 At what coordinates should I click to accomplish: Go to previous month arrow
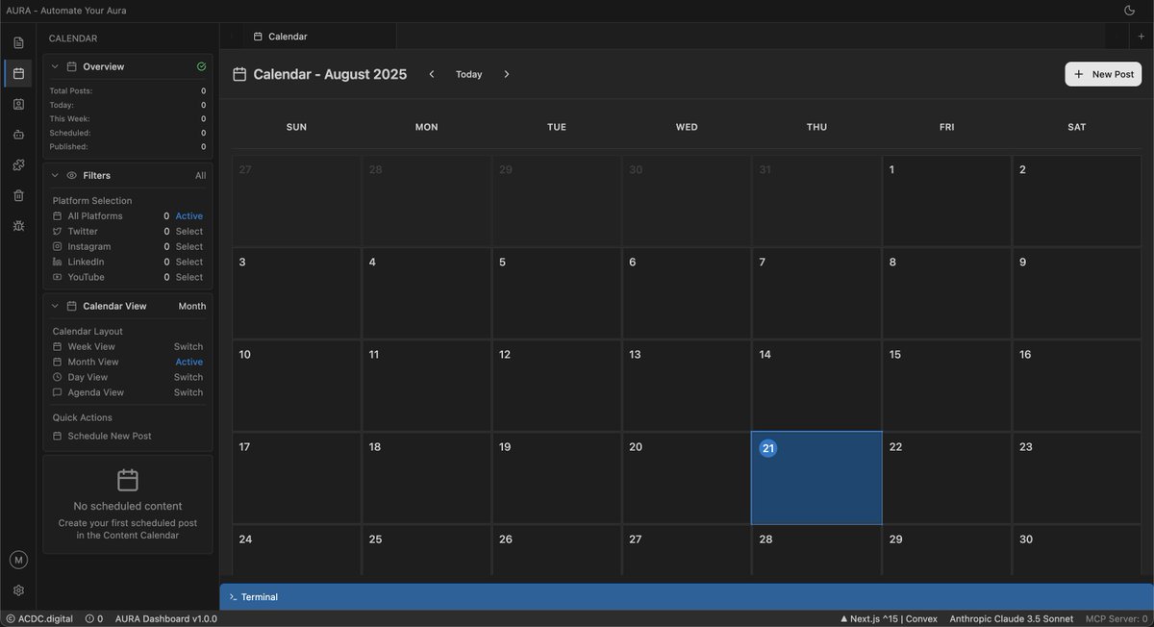click(432, 74)
